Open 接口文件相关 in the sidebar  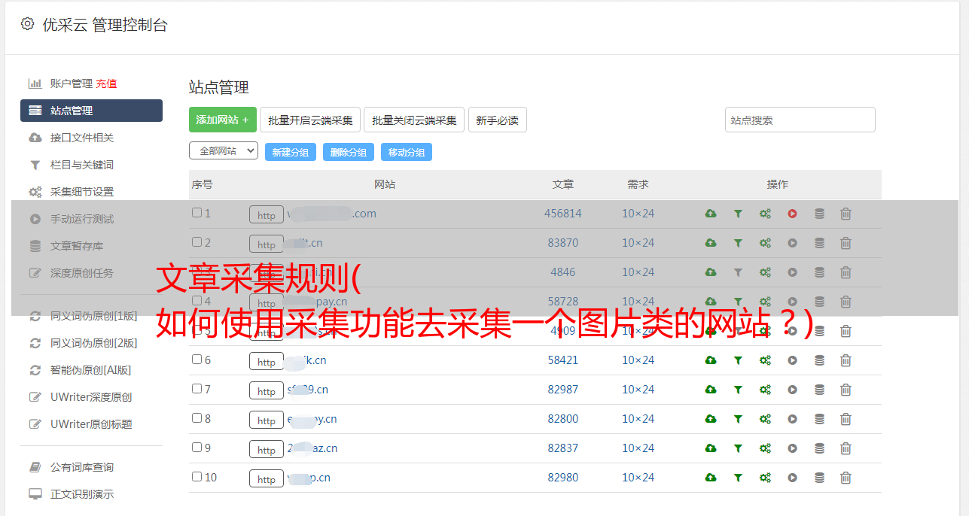click(x=81, y=138)
